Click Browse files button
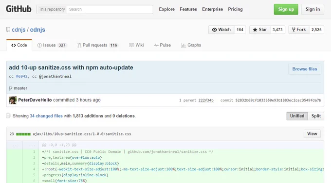 point(305,69)
